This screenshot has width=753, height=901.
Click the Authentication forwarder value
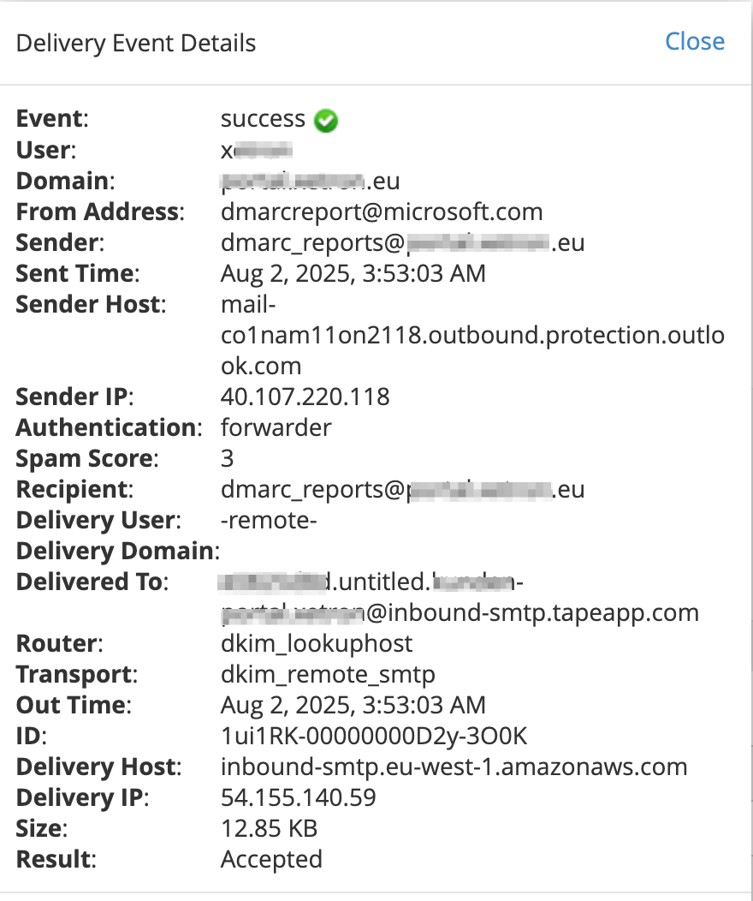[276, 427]
